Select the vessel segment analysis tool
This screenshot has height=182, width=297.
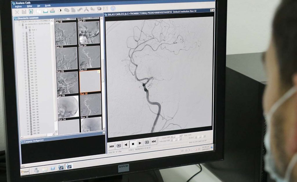(80, 10)
